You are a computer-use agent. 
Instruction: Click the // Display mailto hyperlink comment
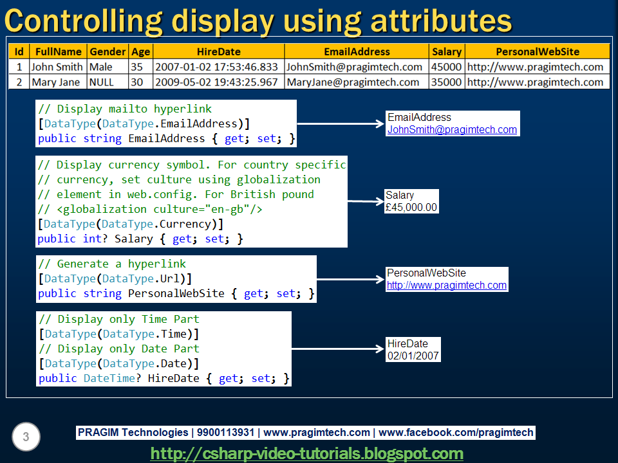(x=125, y=109)
